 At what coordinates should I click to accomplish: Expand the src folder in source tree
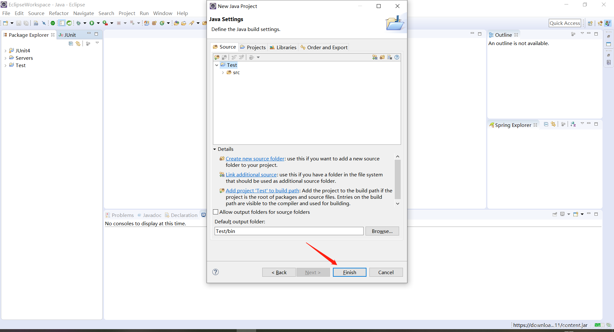[223, 73]
